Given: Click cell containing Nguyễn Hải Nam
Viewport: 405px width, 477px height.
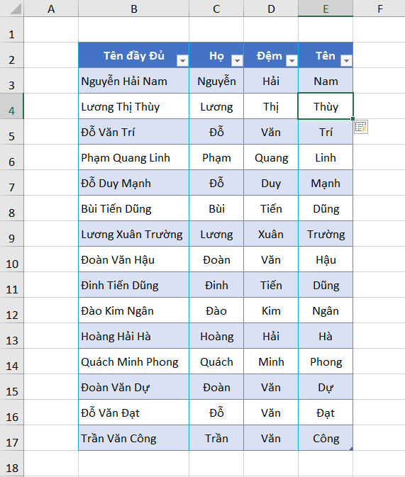Looking at the screenshot, I should click(133, 81).
